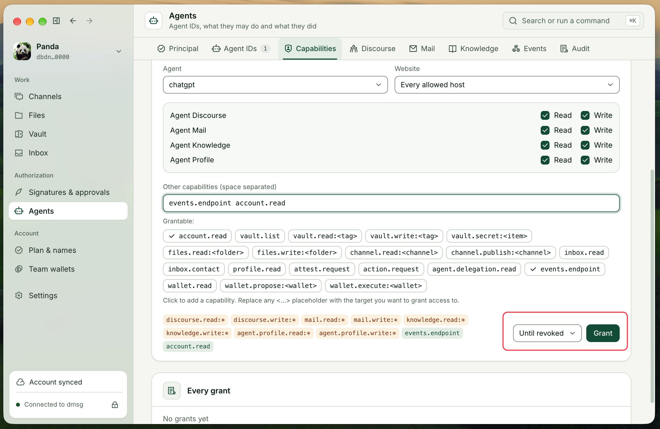Click Search or run a command field

pyautogui.click(x=573, y=21)
